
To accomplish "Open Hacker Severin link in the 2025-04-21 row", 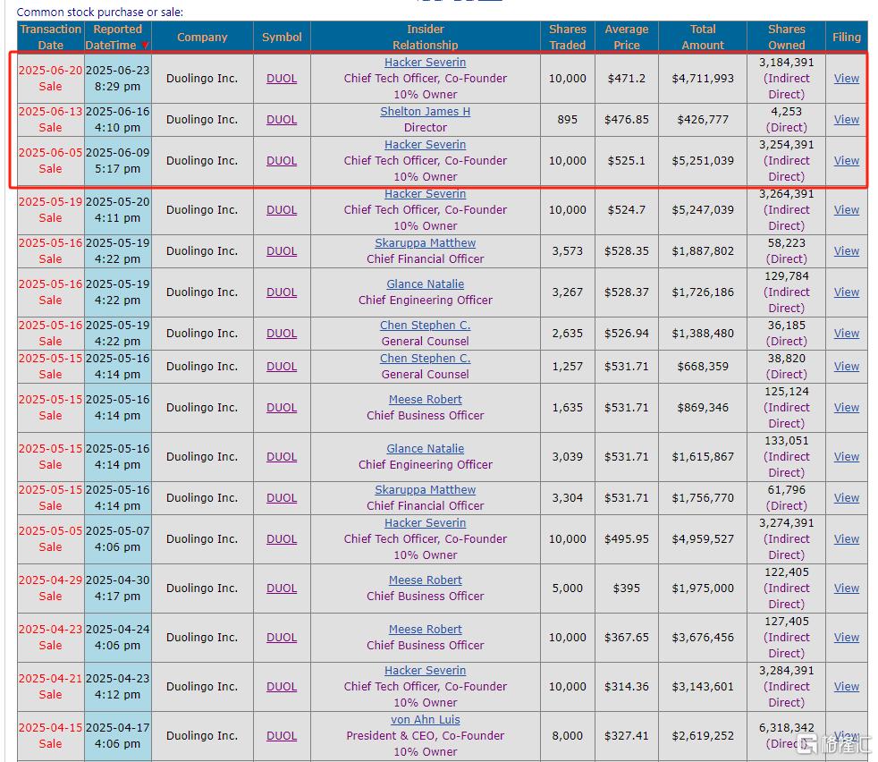I will pos(425,671).
